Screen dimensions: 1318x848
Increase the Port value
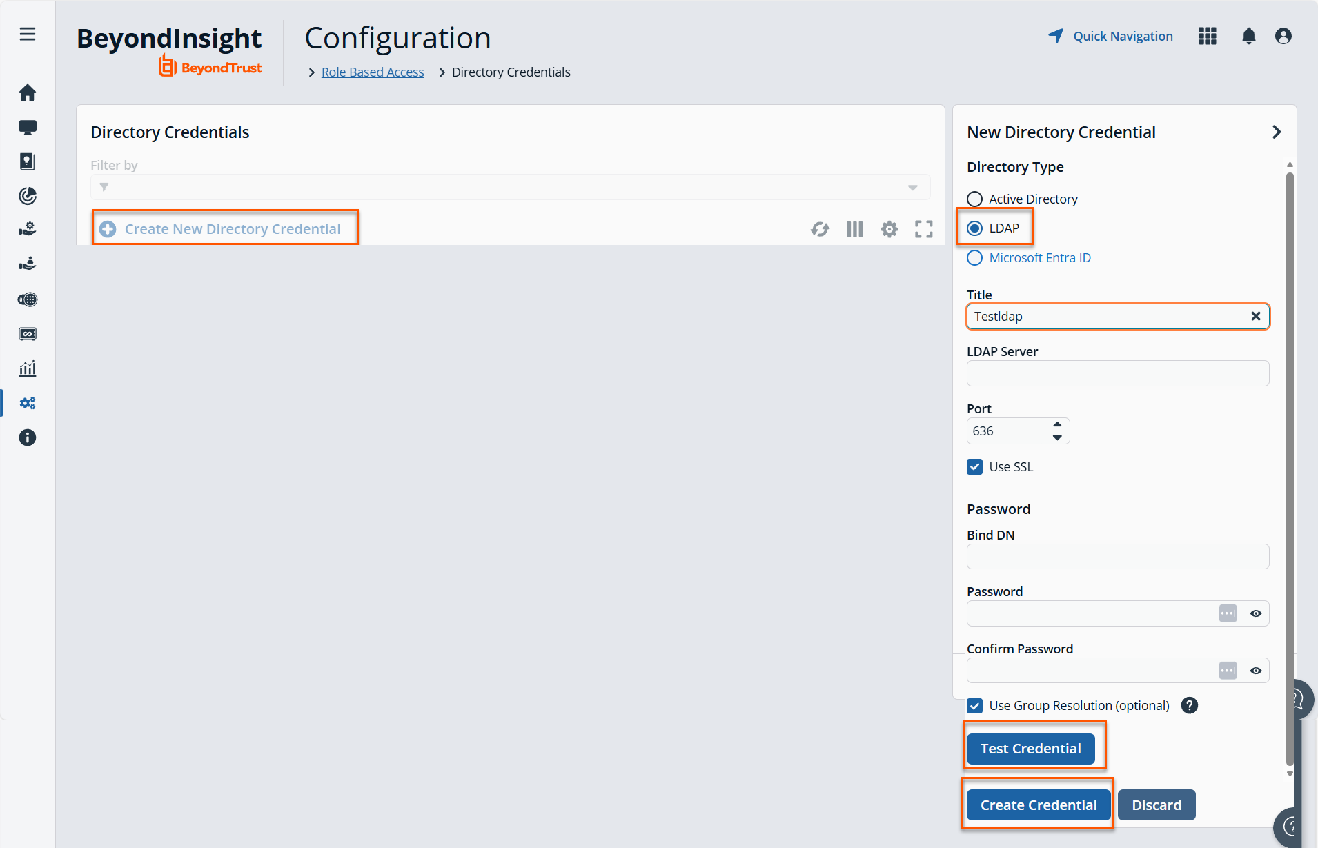[1057, 424]
